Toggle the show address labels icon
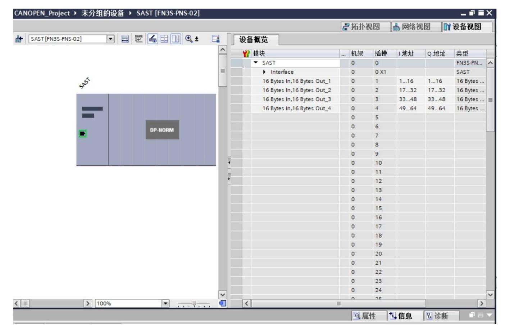 coord(153,39)
